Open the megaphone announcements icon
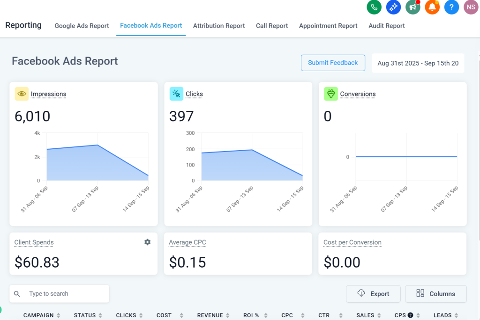Viewport: 480px width, 320px height. pos(412,7)
